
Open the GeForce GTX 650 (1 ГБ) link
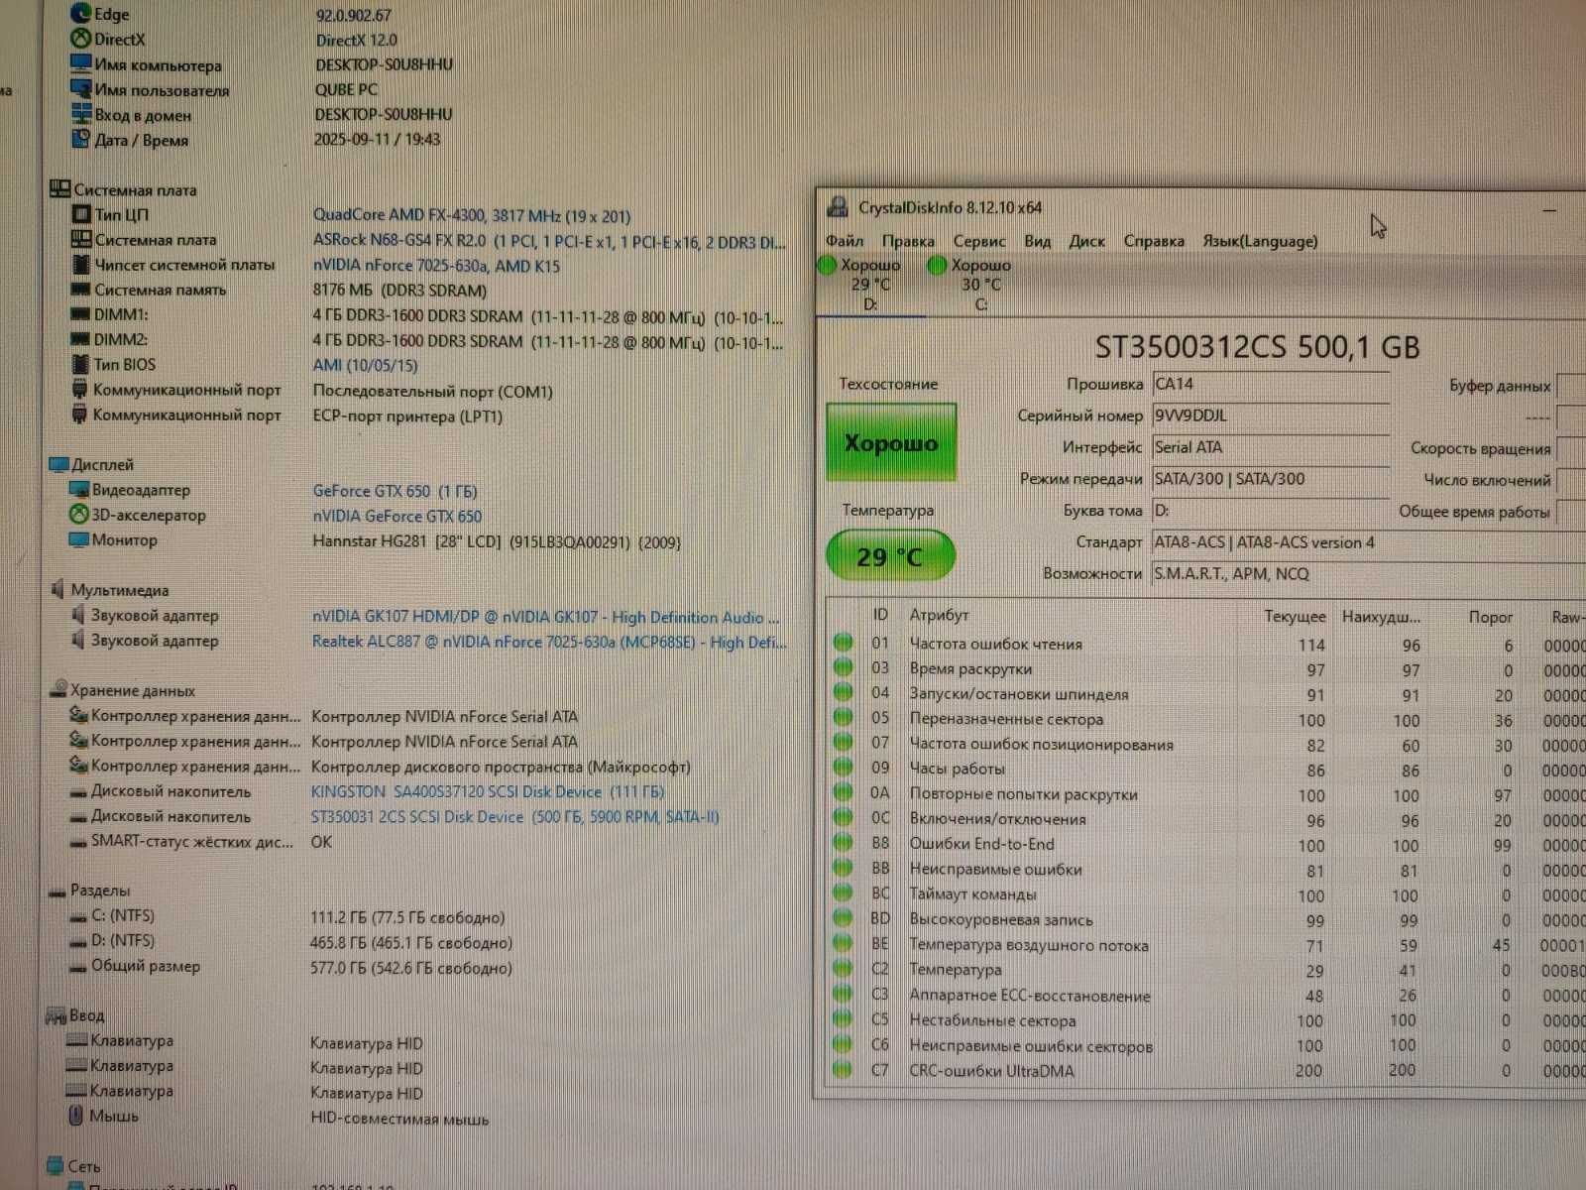click(395, 491)
